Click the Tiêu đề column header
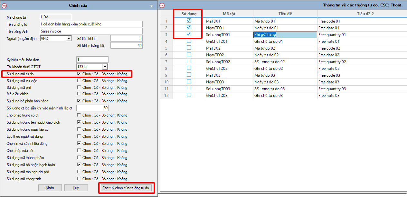407x197 pixels. (x=285, y=14)
